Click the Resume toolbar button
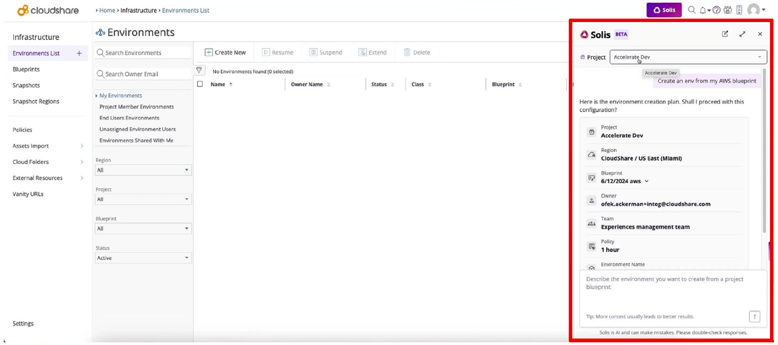 (x=278, y=52)
